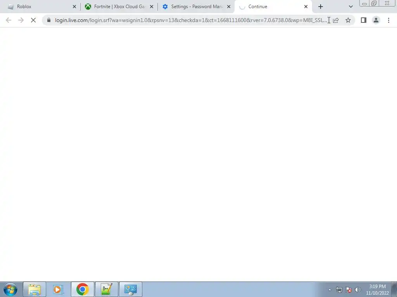Close the Fortnite Xbox Cloud Gaming tab

[x=152, y=7]
